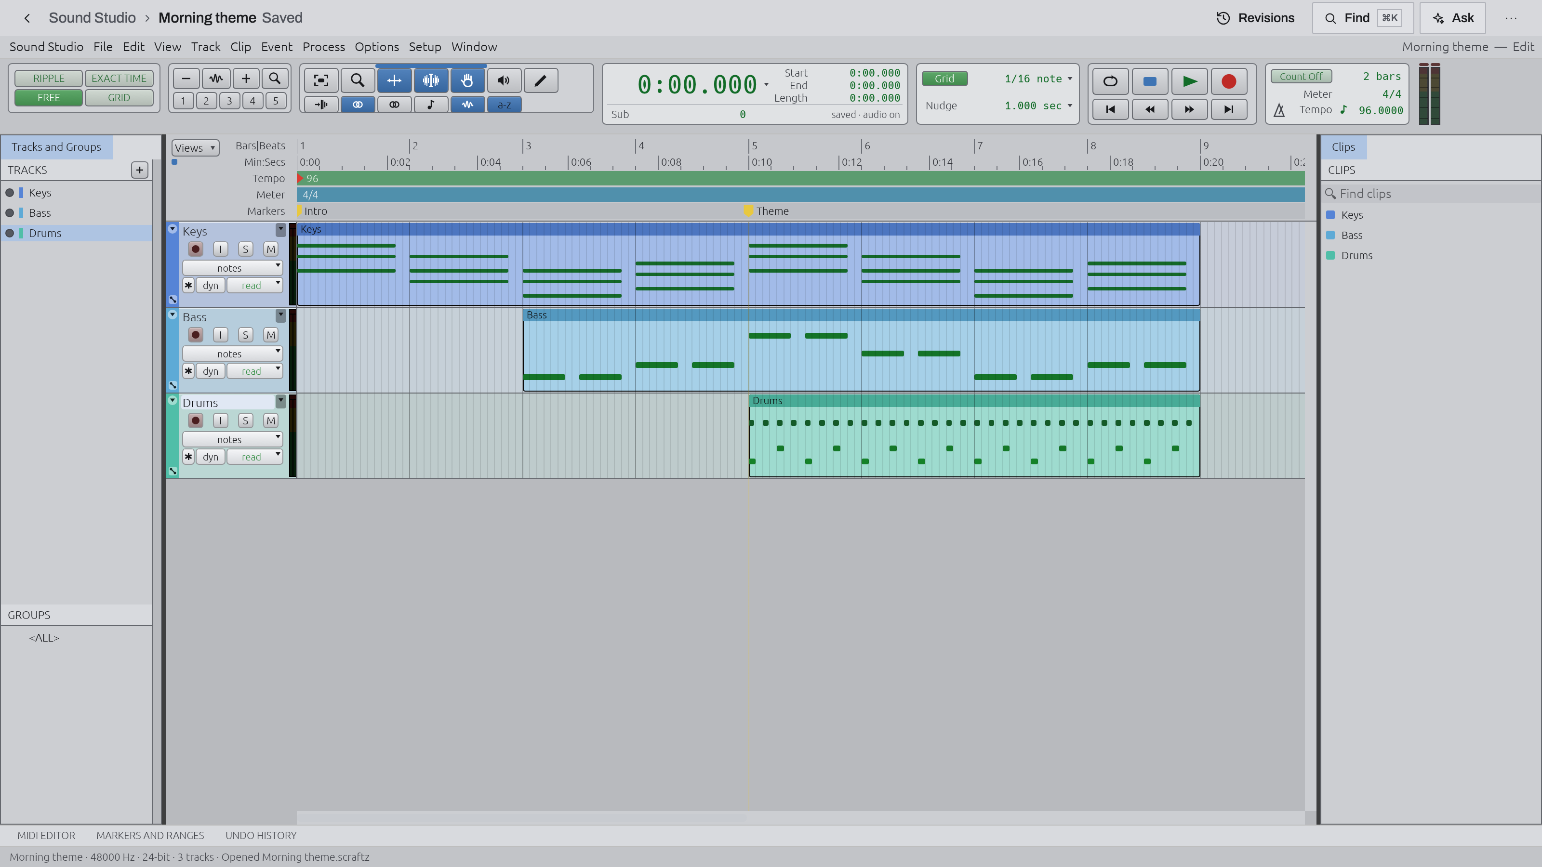The height and width of the screenshot is (867, 1542).
Task: Click the Zoom toggle frame icon
Action: tap(321, 80)
